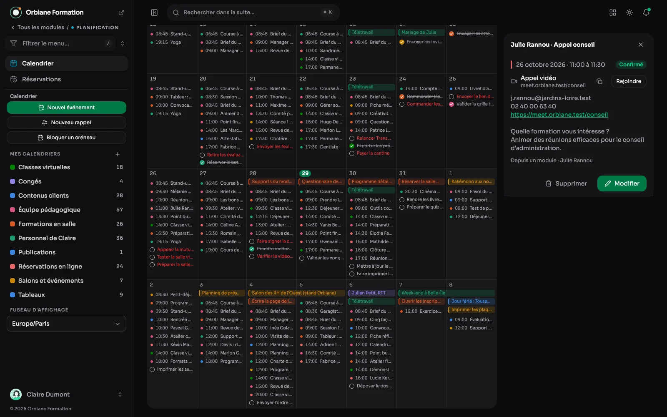The height and width of the screenshot is (417, 667).
Task: Open the 11:00 Julie Ran... event
Action: coord(172,208)
